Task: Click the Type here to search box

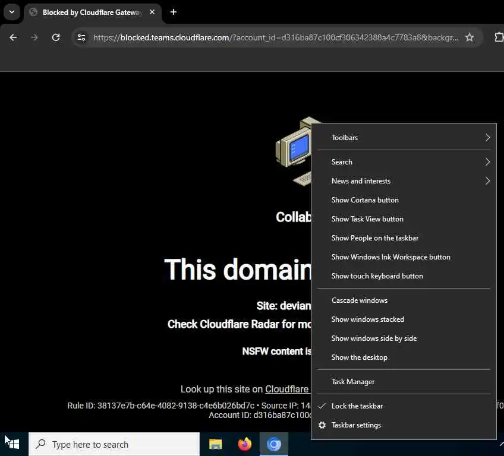Action: [x=114, y=444]
